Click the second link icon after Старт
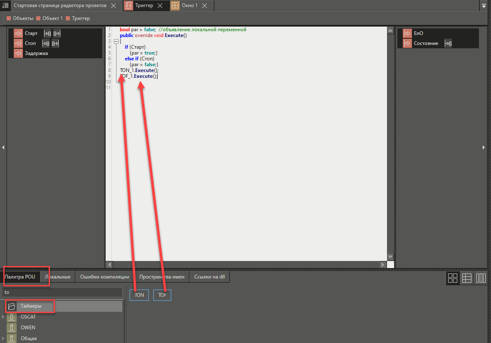Viewport: 491px width, 343px height. [x=57, y=33]
